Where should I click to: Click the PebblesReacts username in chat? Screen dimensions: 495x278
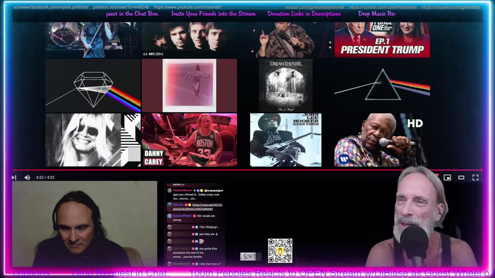[x=182, y=190]
